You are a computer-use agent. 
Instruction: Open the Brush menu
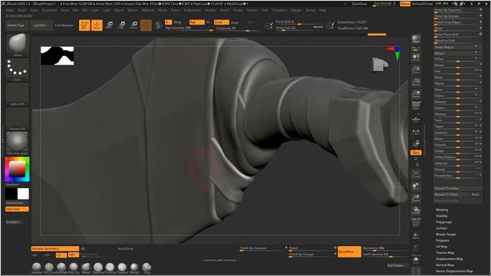coord(22,10)
